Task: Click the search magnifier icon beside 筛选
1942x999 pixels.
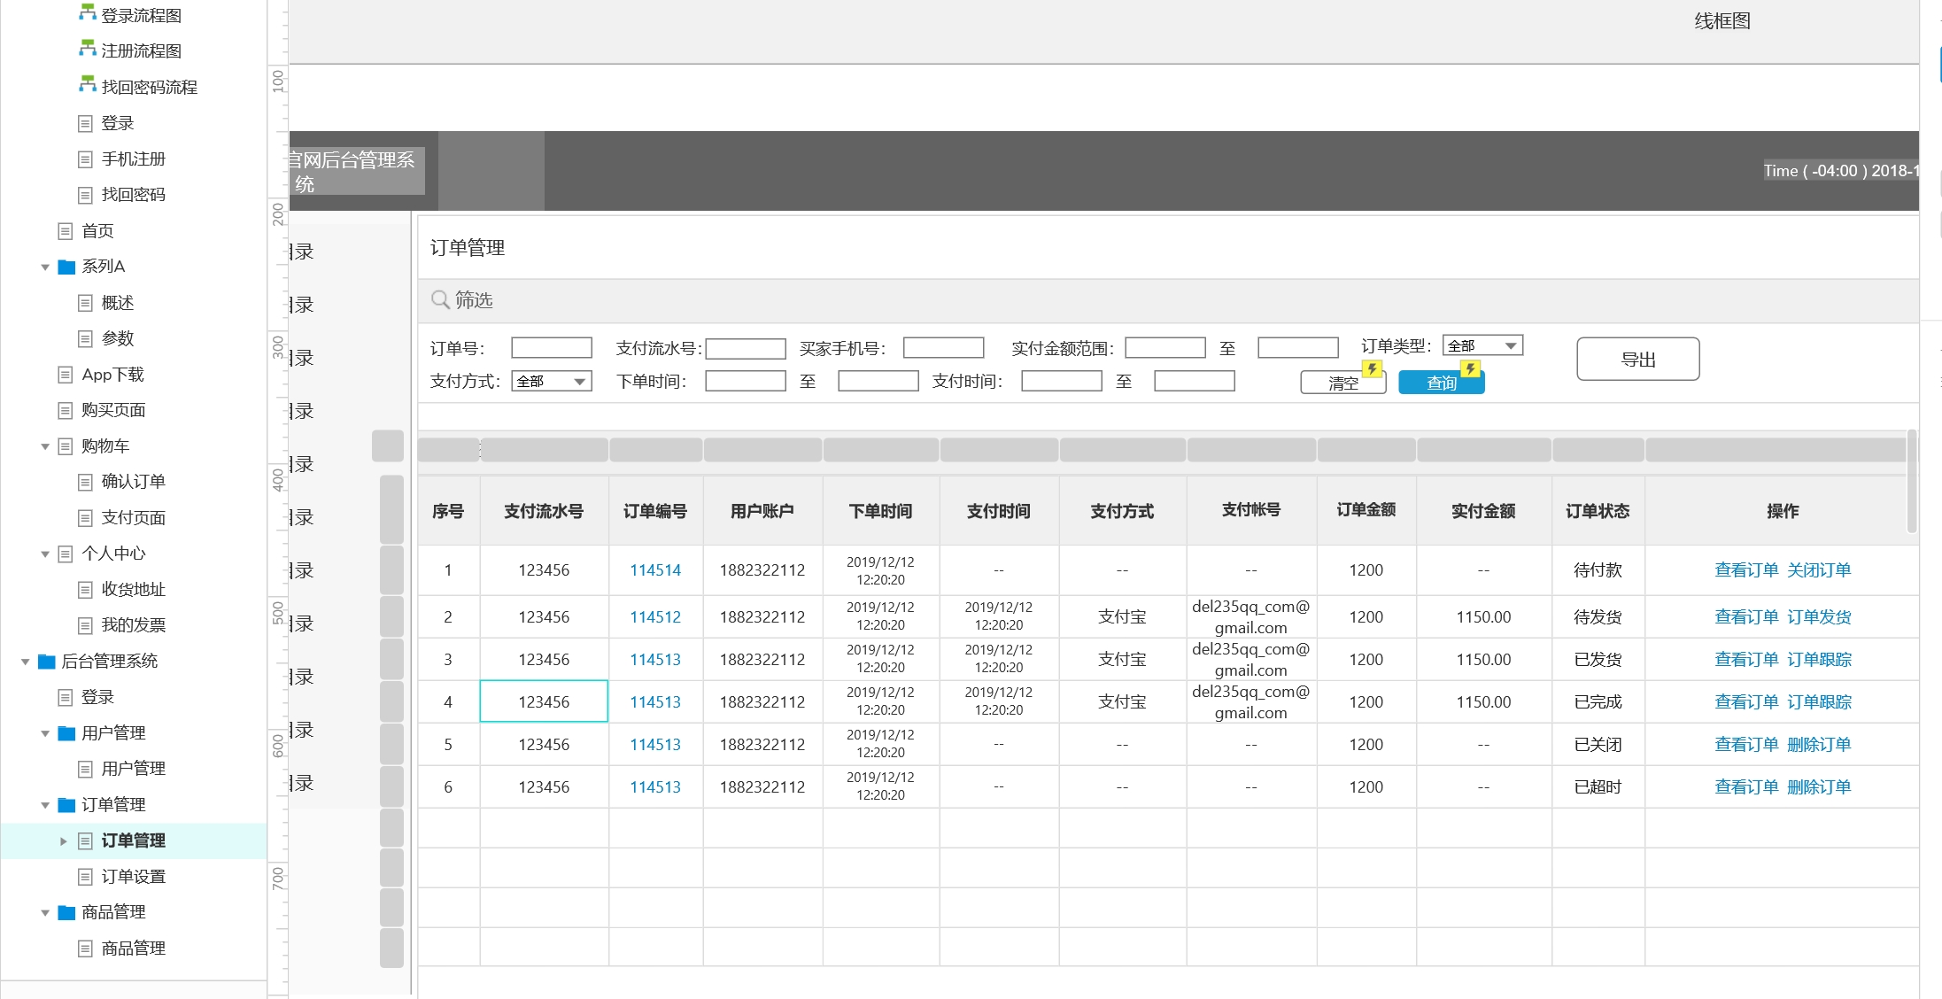Action: click(440, 299)
